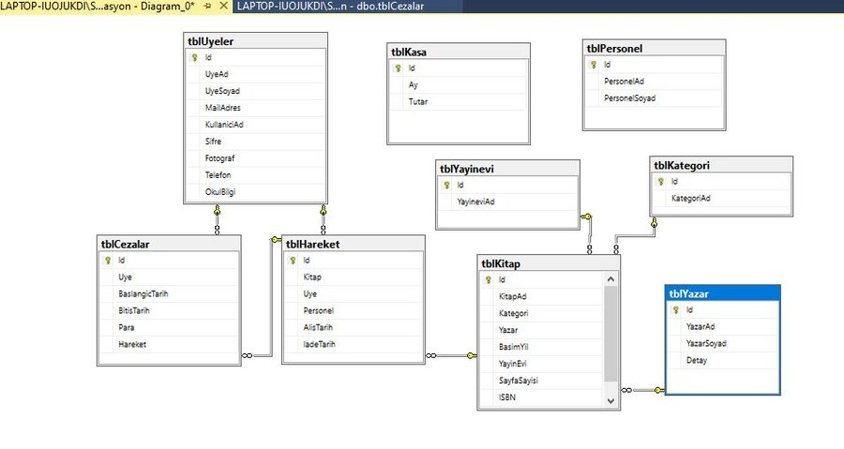Select the tblHareket table title
Viewport: 844px width, 449px height.
354,244
